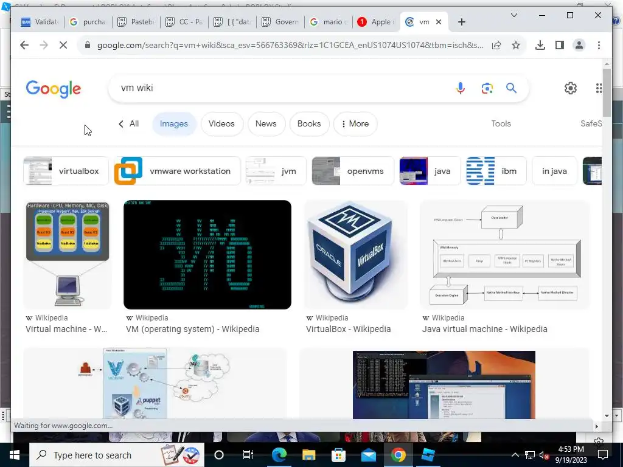Open the green VM ASCII art image
This screenshot has height=467, width=623.
click(x=207, y=255)
